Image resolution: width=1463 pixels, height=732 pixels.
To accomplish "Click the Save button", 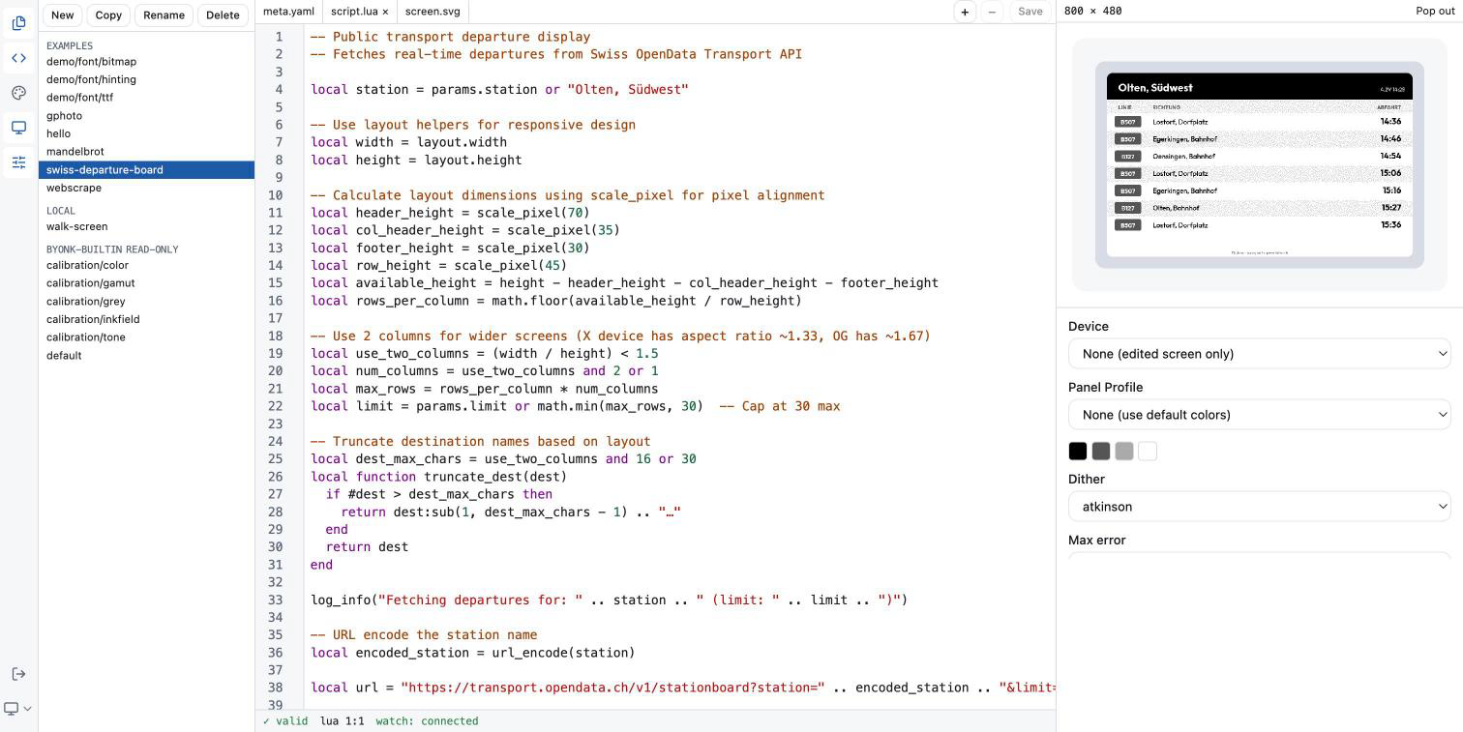I will click(x=1030, y=12).
